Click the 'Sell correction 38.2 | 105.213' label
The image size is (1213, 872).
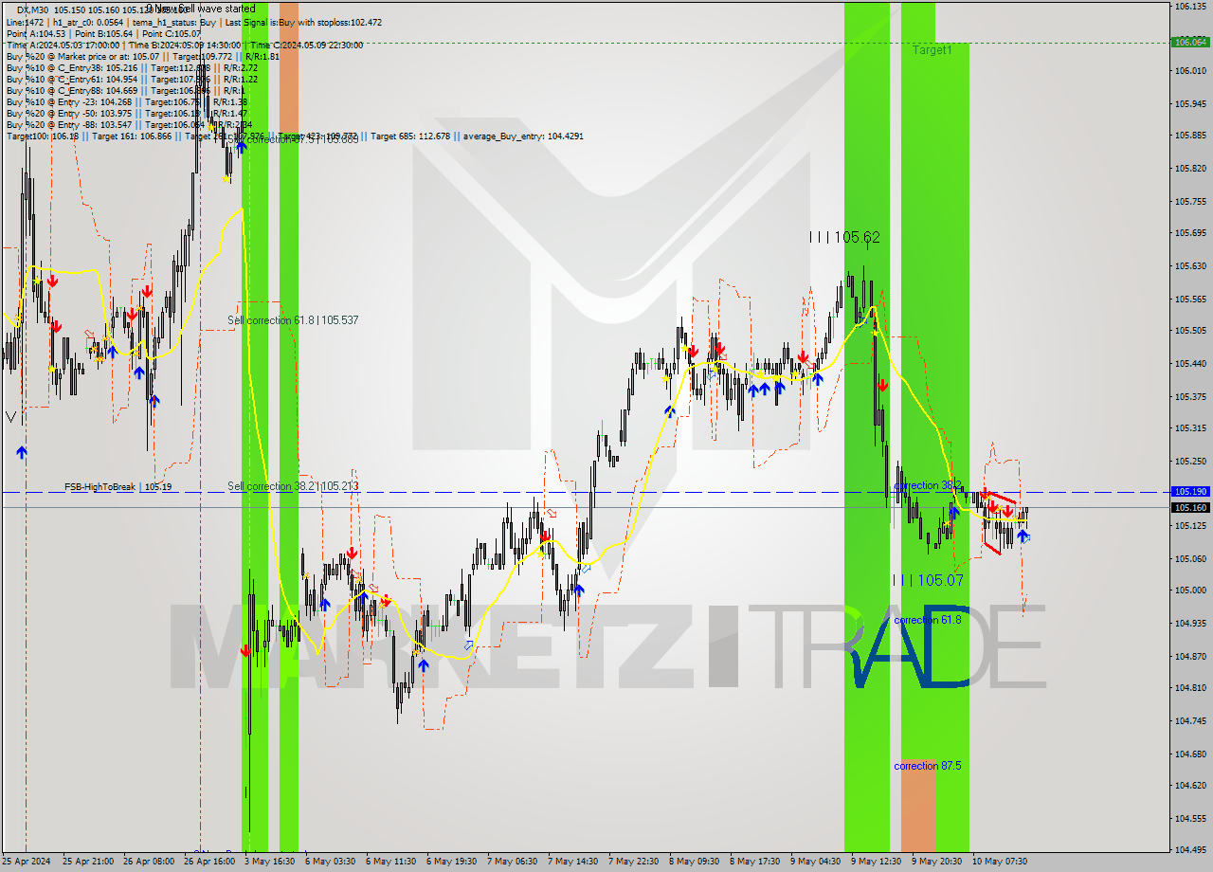[x=293, y=486]
